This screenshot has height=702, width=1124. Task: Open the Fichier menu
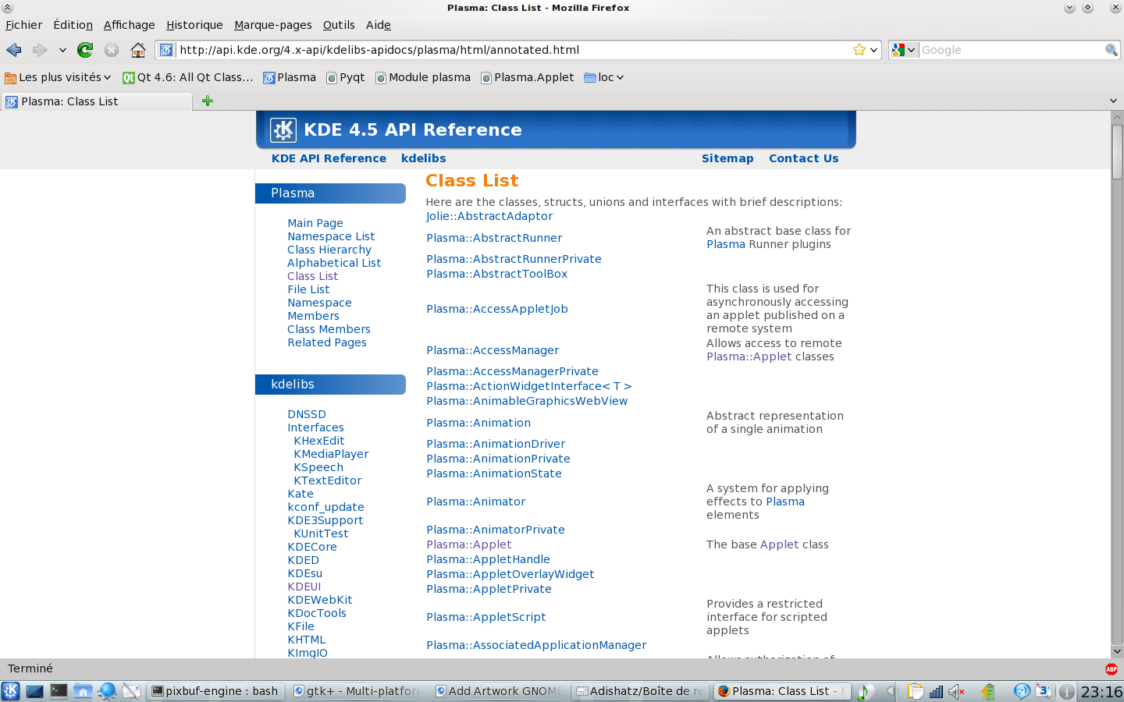(x=24, y=25)
